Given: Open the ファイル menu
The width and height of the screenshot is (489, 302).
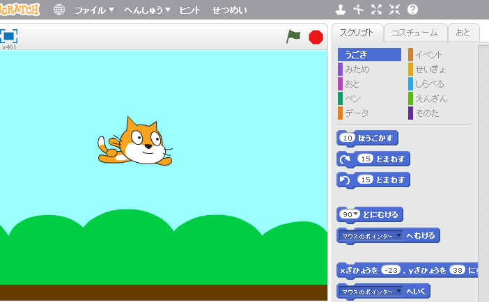Looking at the screenshot, I should 94,10.
